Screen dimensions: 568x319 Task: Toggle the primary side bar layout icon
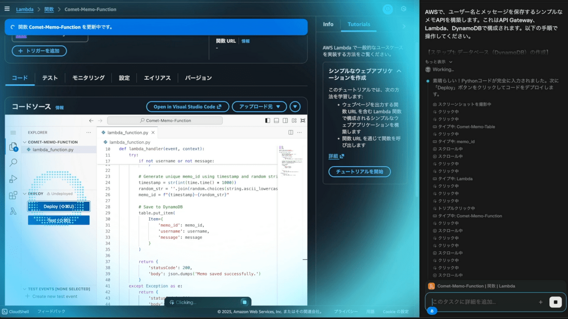tap(267, 121)
